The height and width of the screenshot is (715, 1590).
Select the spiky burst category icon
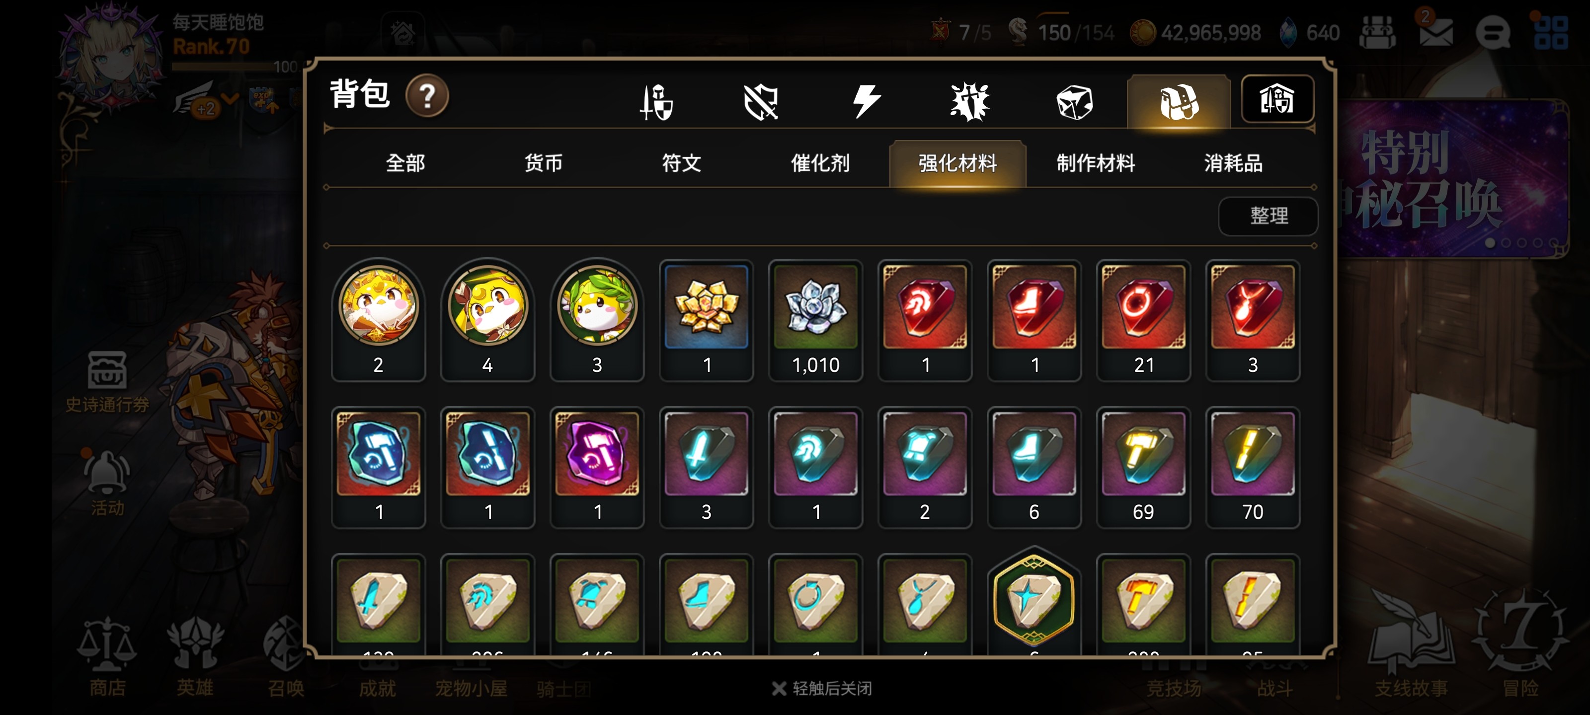pos(970,102)
